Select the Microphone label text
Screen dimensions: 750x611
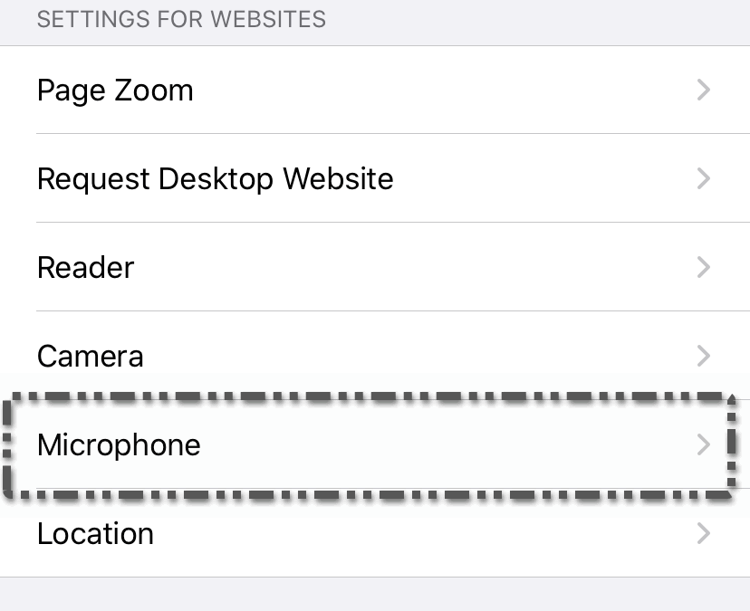click(119, 445)
